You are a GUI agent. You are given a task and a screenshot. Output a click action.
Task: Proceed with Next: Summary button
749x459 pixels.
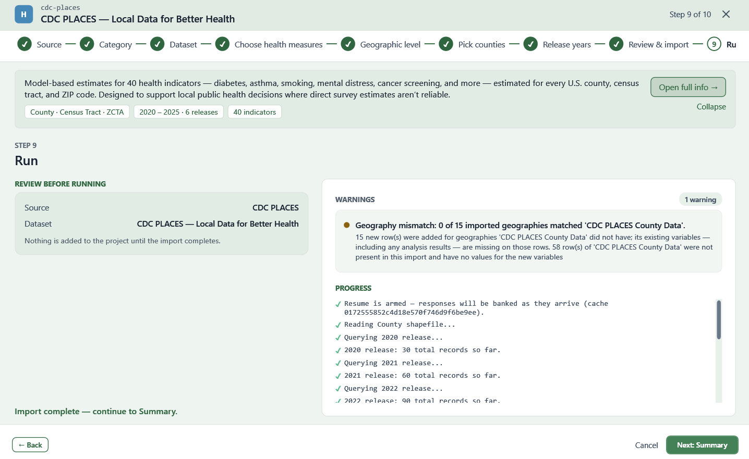(x=702, y=445)
